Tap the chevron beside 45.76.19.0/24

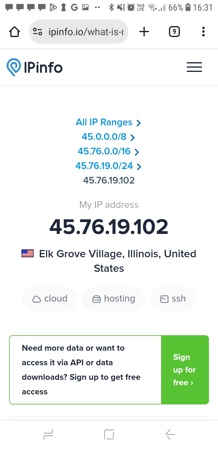[x=139, y=166]
